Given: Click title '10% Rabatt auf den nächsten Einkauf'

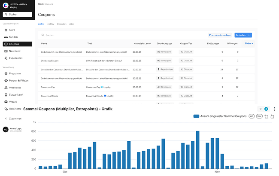Looking at the screenshot, I should 104,61.
